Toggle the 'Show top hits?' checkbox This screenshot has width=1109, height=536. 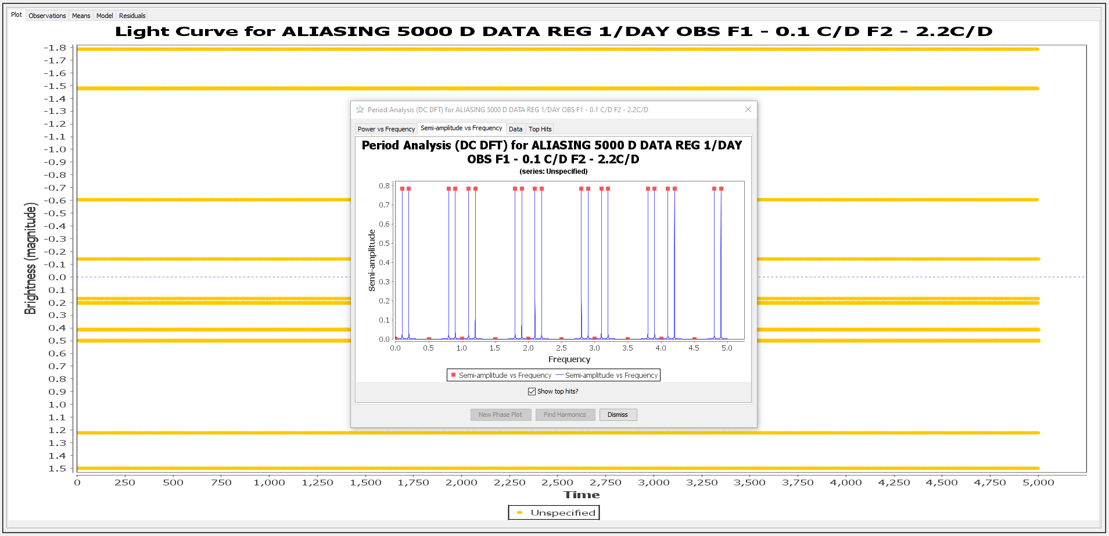point(532,391)
